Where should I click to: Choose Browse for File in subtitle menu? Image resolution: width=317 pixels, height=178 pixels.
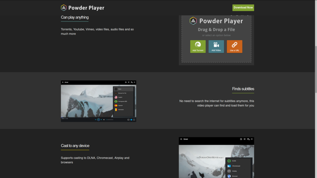coord(123,93)
